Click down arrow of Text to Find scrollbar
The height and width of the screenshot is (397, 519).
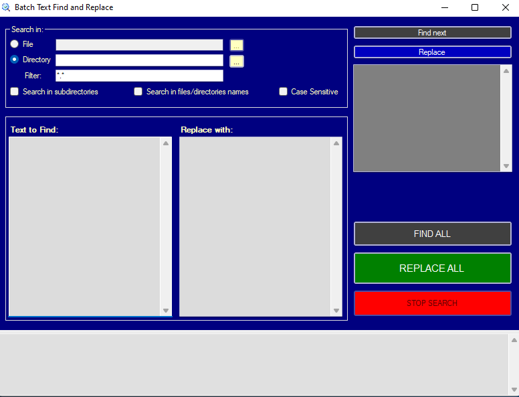[166, 311]
